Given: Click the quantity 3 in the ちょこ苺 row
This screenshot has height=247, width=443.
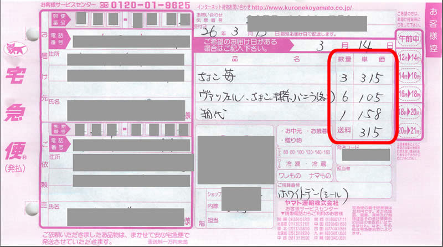Looking at the screenshot, I should click(344, 78).
